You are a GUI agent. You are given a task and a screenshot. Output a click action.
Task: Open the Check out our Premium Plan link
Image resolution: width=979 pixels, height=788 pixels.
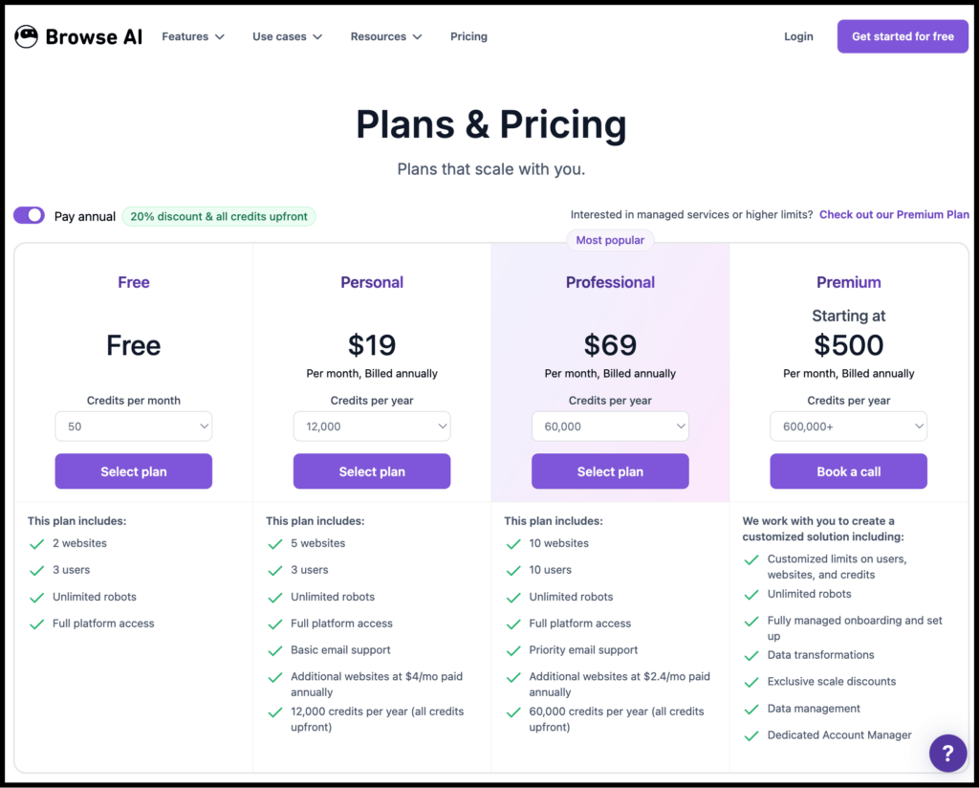(x=894, y=214)
